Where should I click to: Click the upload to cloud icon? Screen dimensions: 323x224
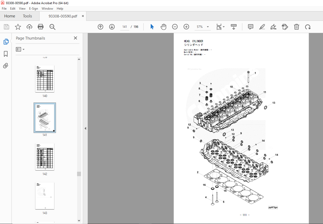click(29, 27)
